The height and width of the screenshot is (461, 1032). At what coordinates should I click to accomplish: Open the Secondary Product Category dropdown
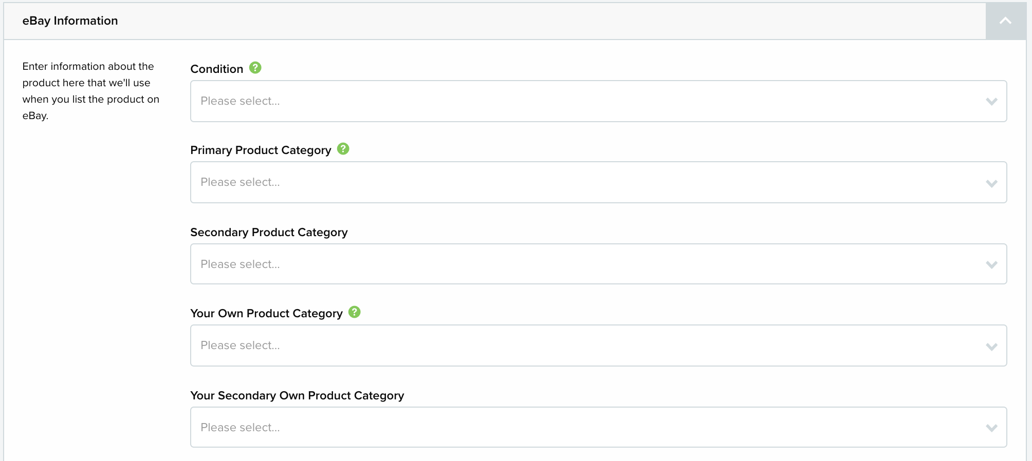pyautogui.click(x=598, y=264)
